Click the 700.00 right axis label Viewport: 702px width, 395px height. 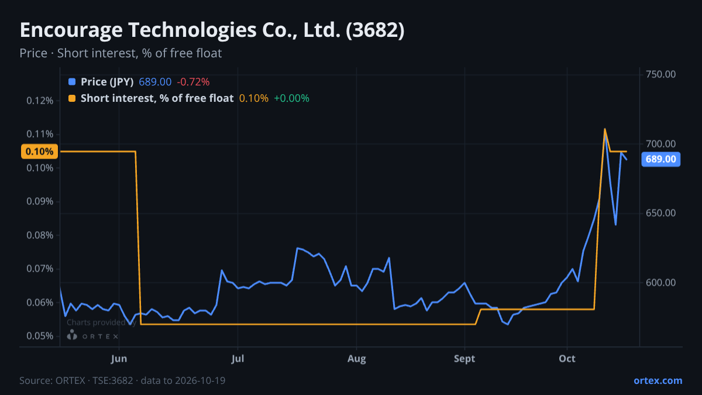(x=661, y=144)
